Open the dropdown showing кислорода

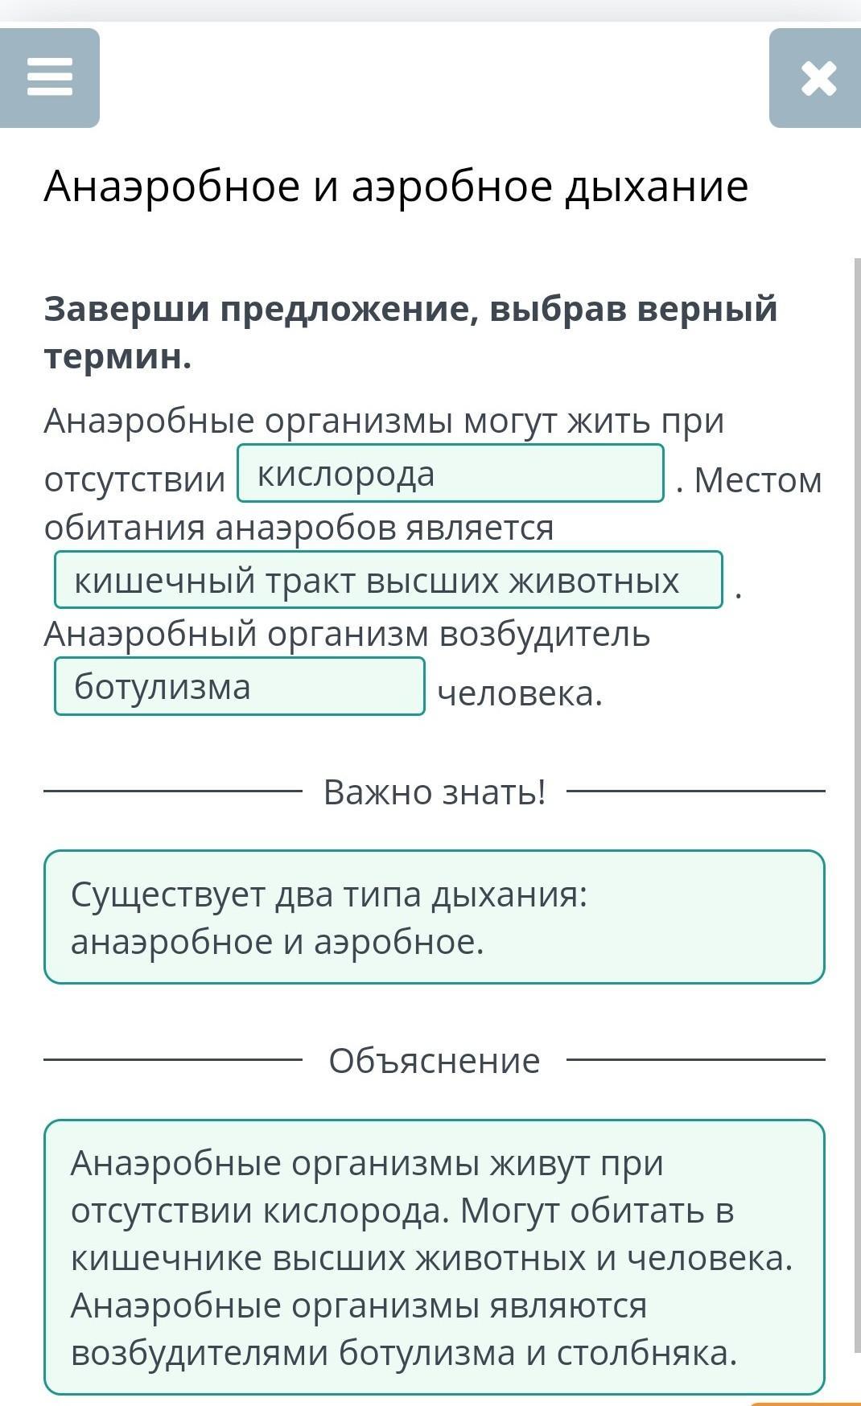click(451, 474)
